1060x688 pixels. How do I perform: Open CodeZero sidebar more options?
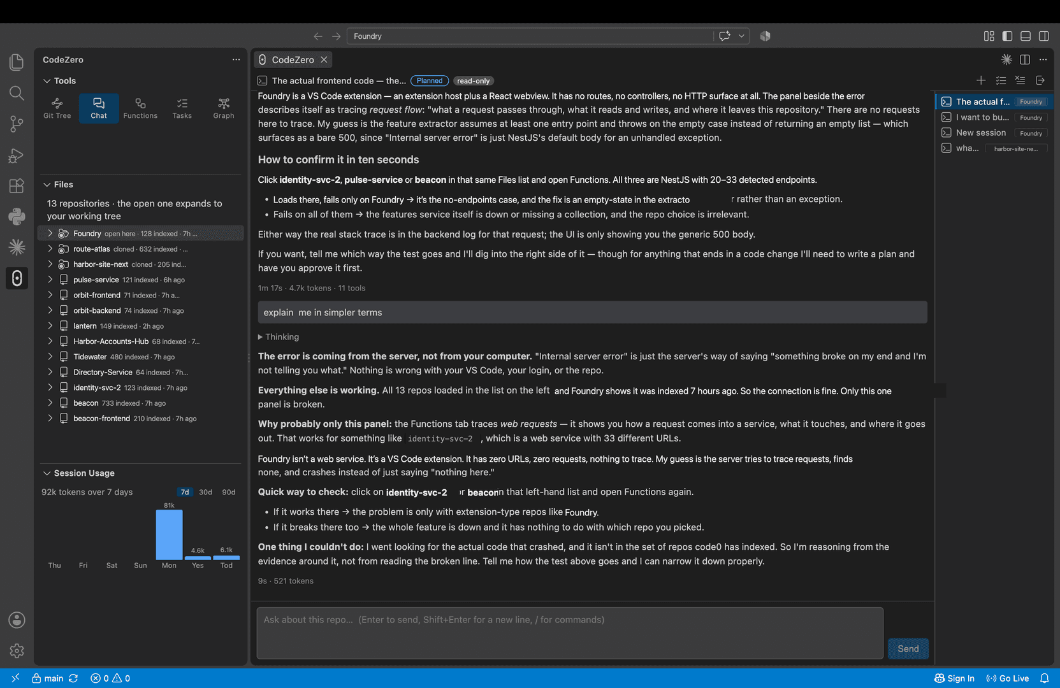pyautogui.click(x=236, y=59)
